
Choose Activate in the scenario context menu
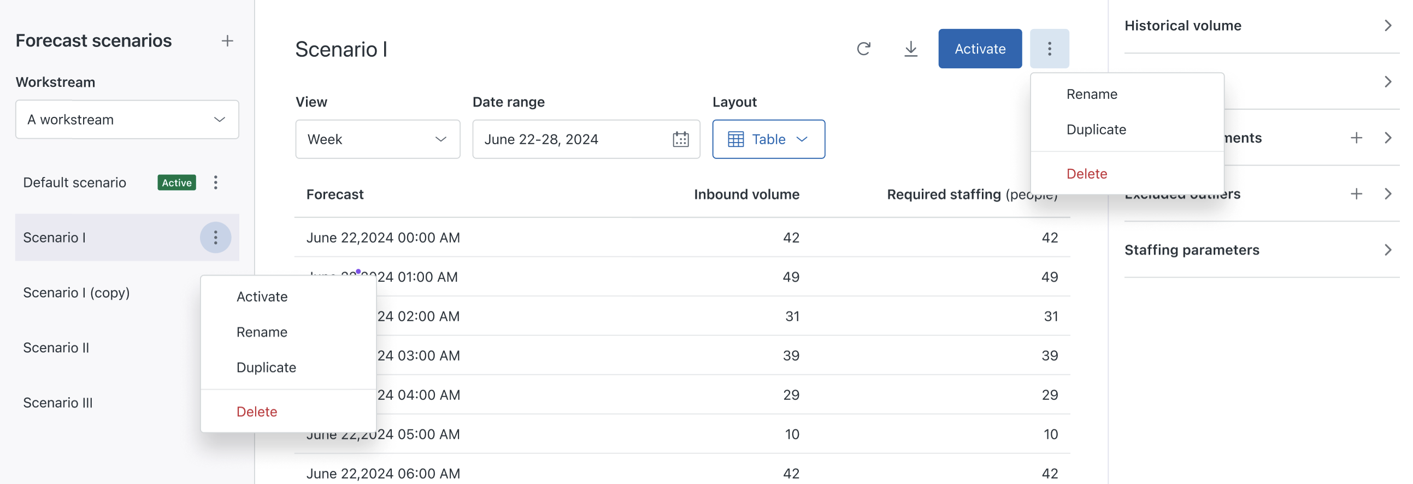tap(262, 297)
